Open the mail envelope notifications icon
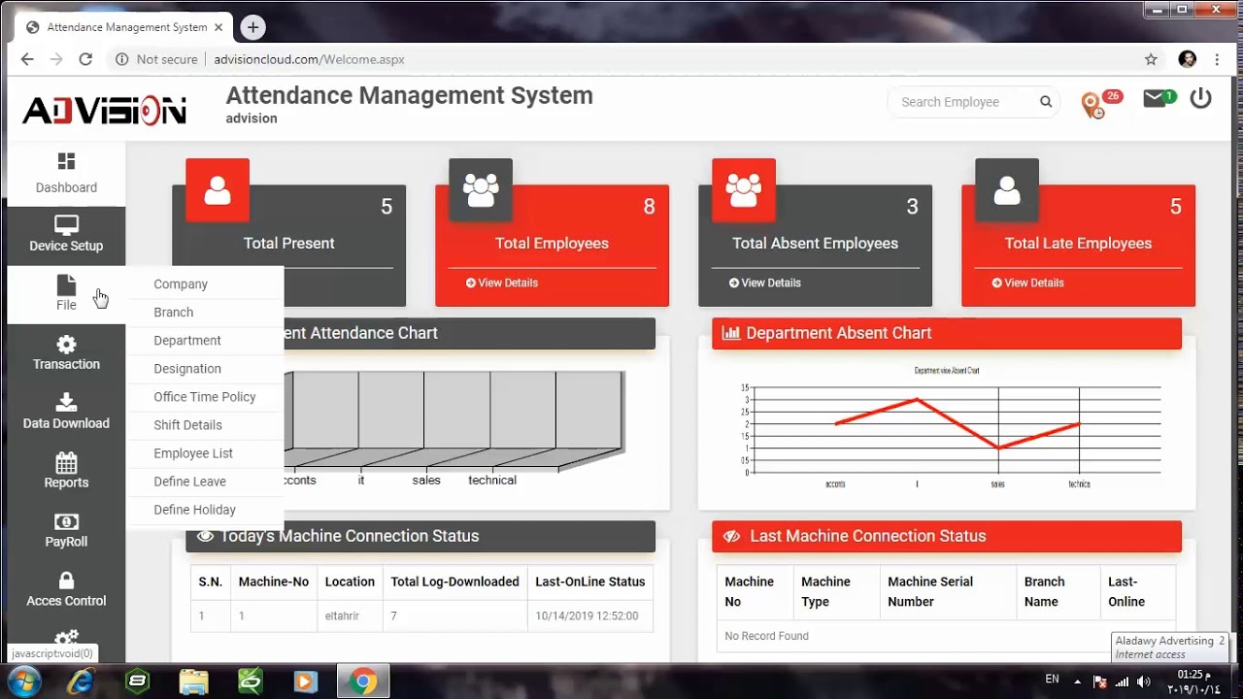 coord(1159,99)
